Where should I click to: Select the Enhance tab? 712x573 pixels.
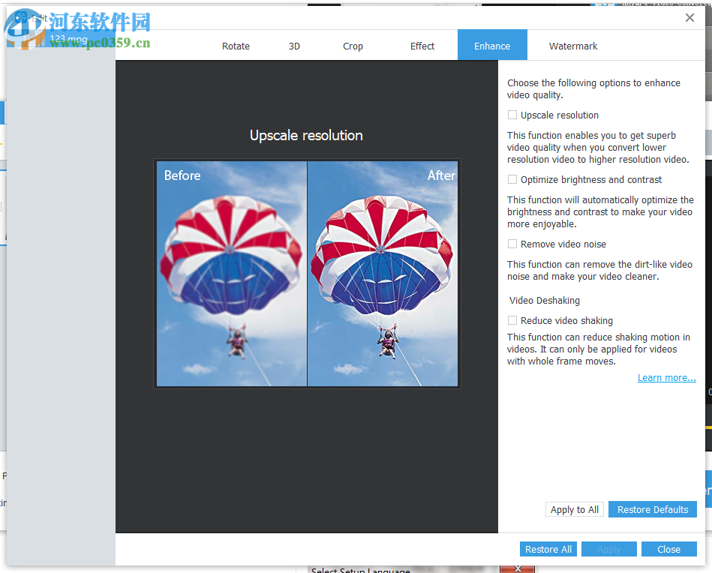[x=492, y=46]
